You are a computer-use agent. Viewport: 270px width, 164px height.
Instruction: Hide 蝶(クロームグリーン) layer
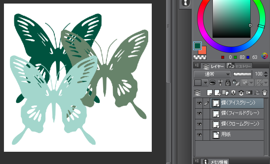[199, 124]
